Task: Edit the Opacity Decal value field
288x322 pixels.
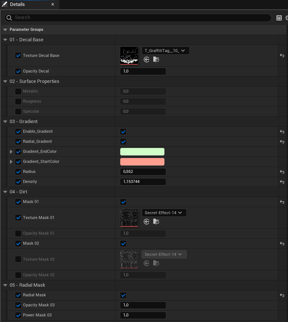Action: click(x=143, y=71)
